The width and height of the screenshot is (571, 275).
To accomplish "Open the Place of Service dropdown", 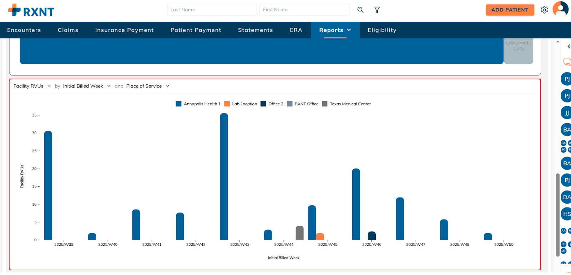I will (147, 86).
